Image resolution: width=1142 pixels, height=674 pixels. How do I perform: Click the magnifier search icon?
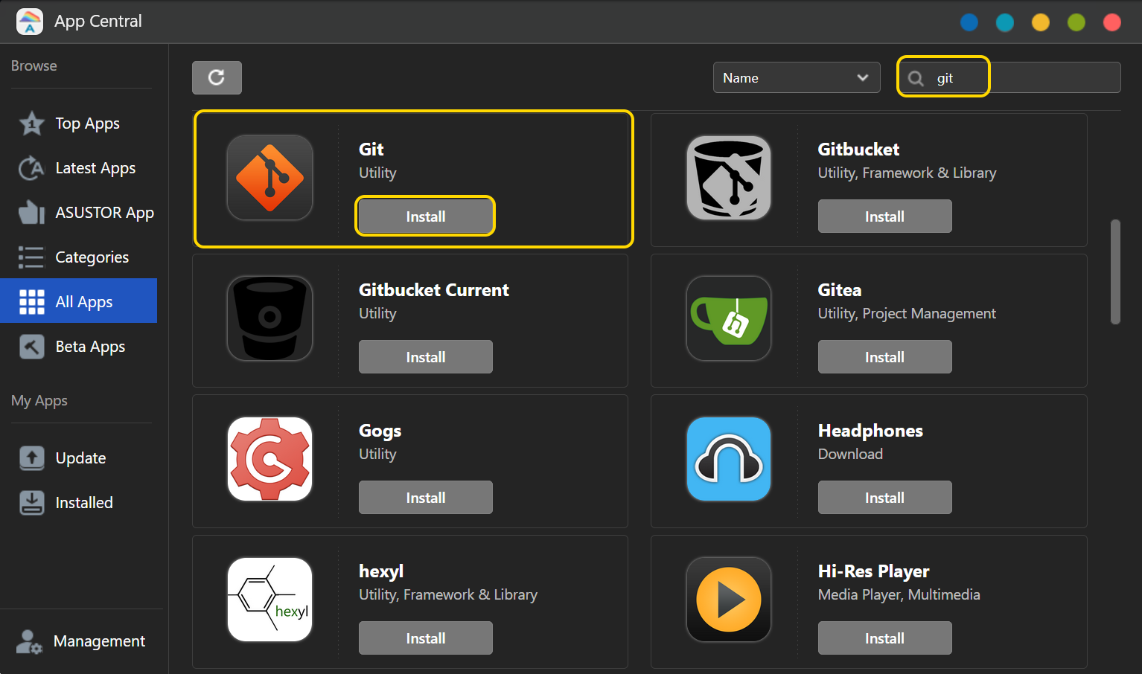click(x=916, y=78)
